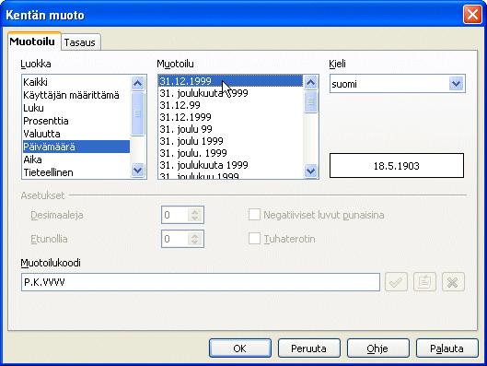Click the Desimaaleja spinner field
The height and width of the screenshot is (366, 487).
tap(182, 215)
